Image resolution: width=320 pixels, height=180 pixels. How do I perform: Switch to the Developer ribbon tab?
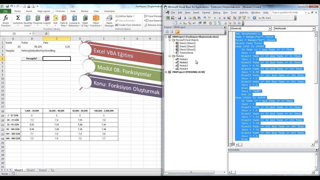click(x=109, y=11)
